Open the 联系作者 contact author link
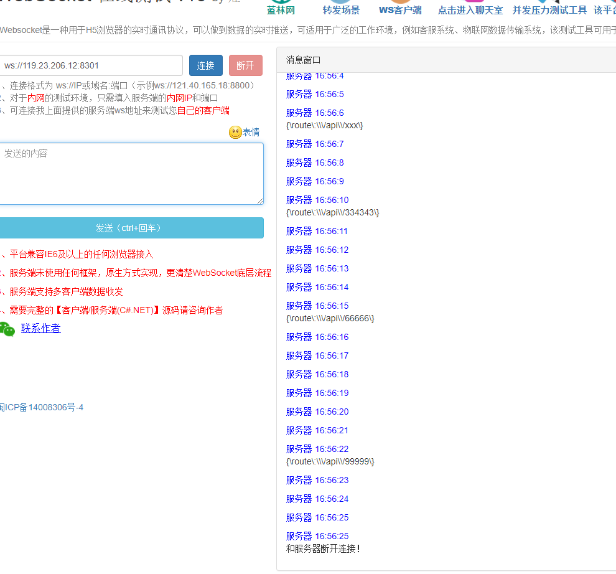This screenshot has height=574, width=616. click(x=41, y=328)
